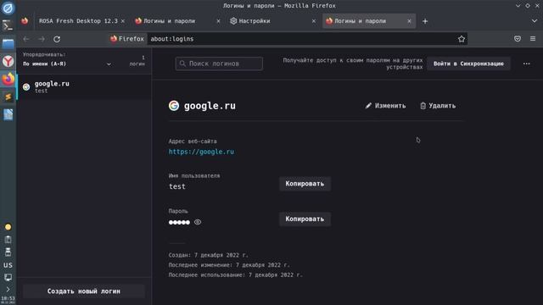Click the back navigation arrow
The image size is (543, 305).
(x=26, y=39)
